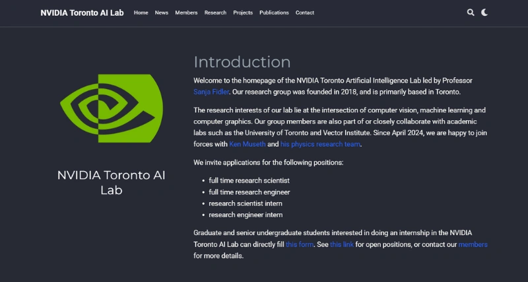Open the Research navigation link
This screenshot has width=528, height=282.
click(215, 13)
